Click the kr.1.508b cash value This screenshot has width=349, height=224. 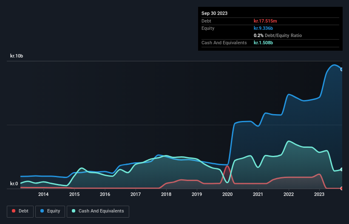click(263, 43)
